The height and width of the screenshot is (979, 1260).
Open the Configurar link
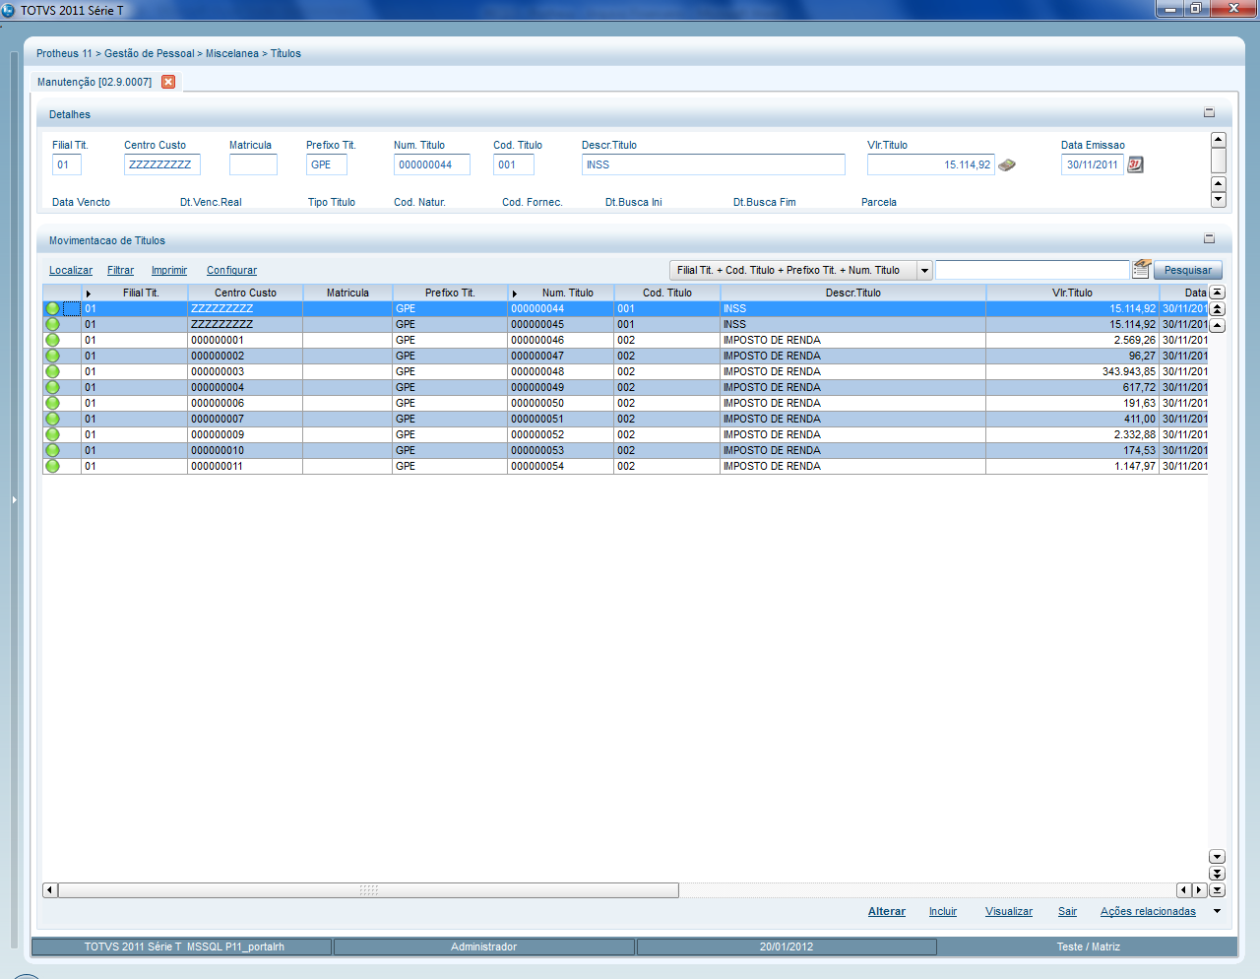coord(231,270)
